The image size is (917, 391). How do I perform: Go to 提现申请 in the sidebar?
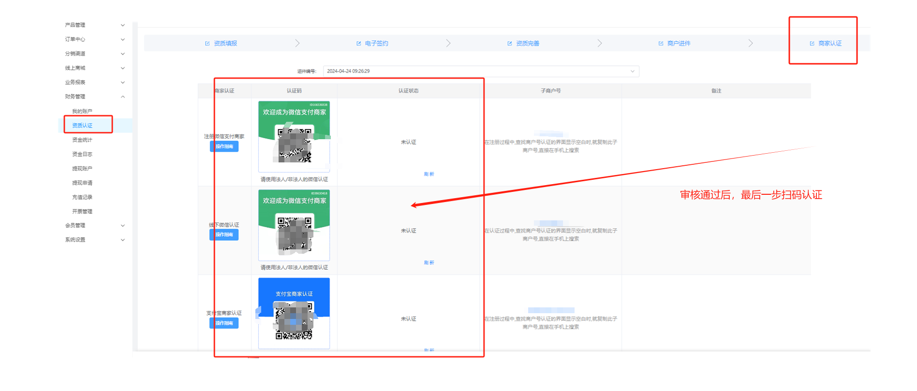[x=82, y=183]
